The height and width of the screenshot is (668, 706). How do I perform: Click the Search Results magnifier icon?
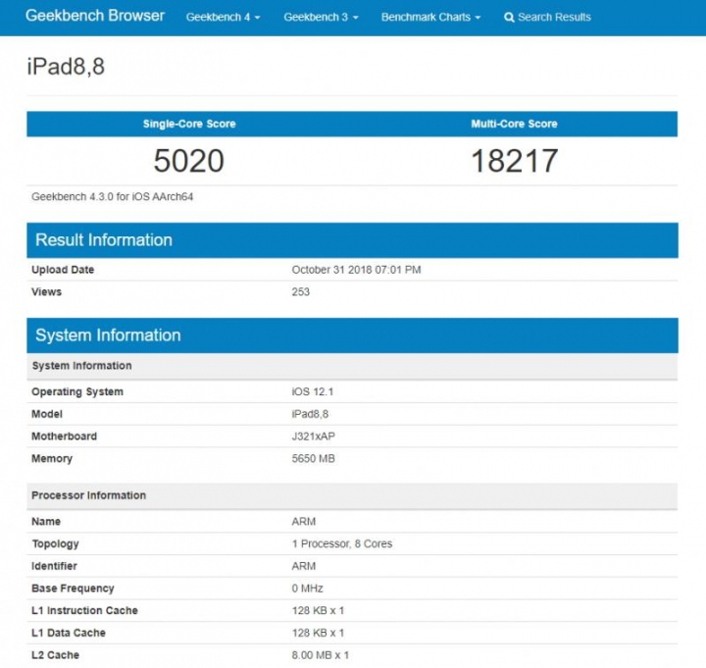(509, 18)
